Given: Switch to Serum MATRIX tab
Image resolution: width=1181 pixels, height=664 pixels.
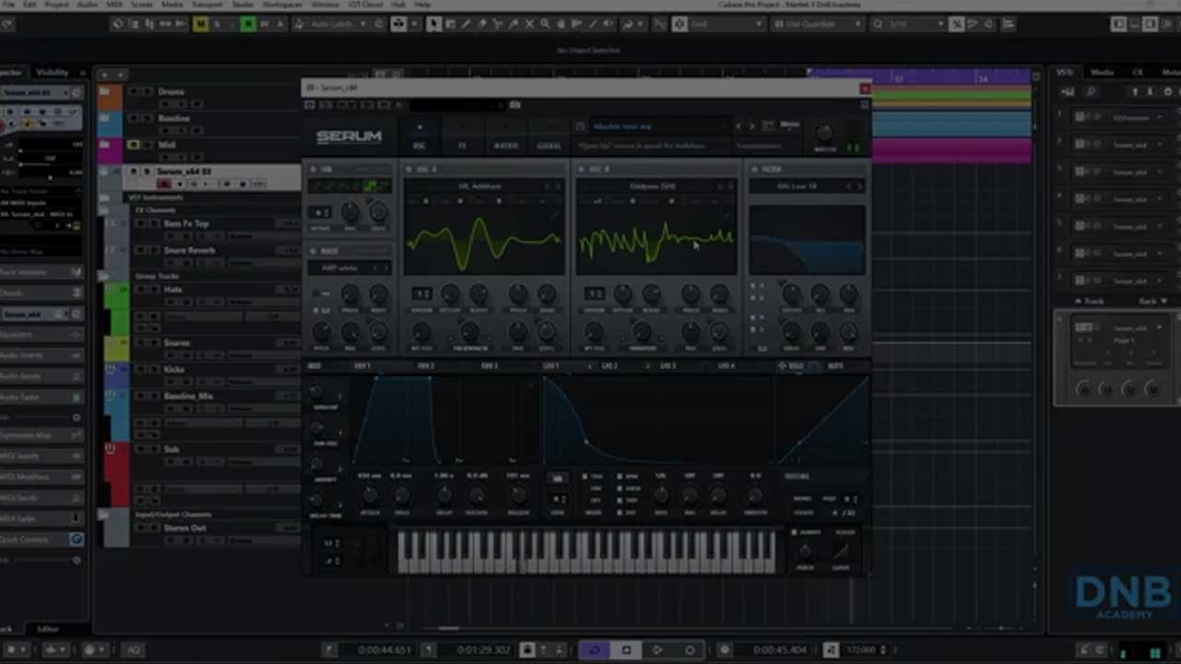Looking at the screenshot, I should pyautogui.click(x=506, y=146).
